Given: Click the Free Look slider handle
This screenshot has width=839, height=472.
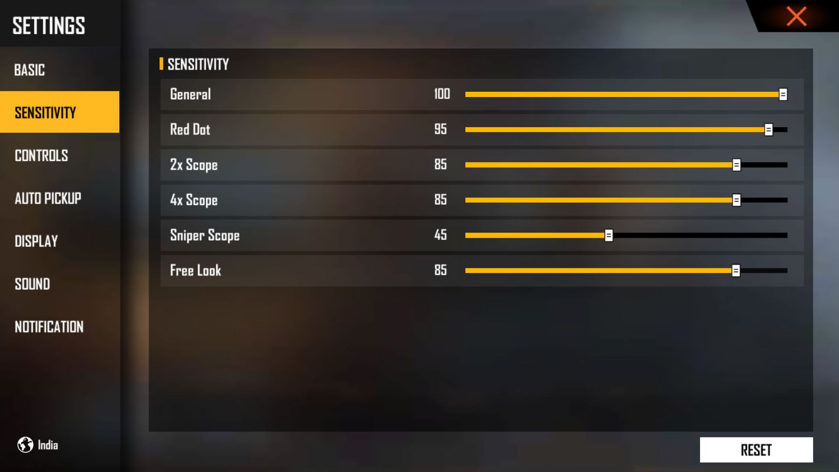Looking at the screenshot, I should coord(736,270).
